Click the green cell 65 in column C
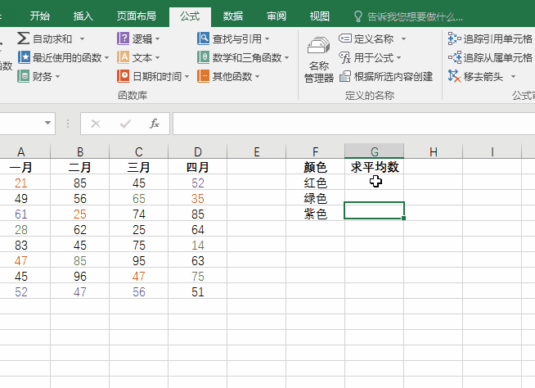This screenshot has width=535, height=388. 138,198
